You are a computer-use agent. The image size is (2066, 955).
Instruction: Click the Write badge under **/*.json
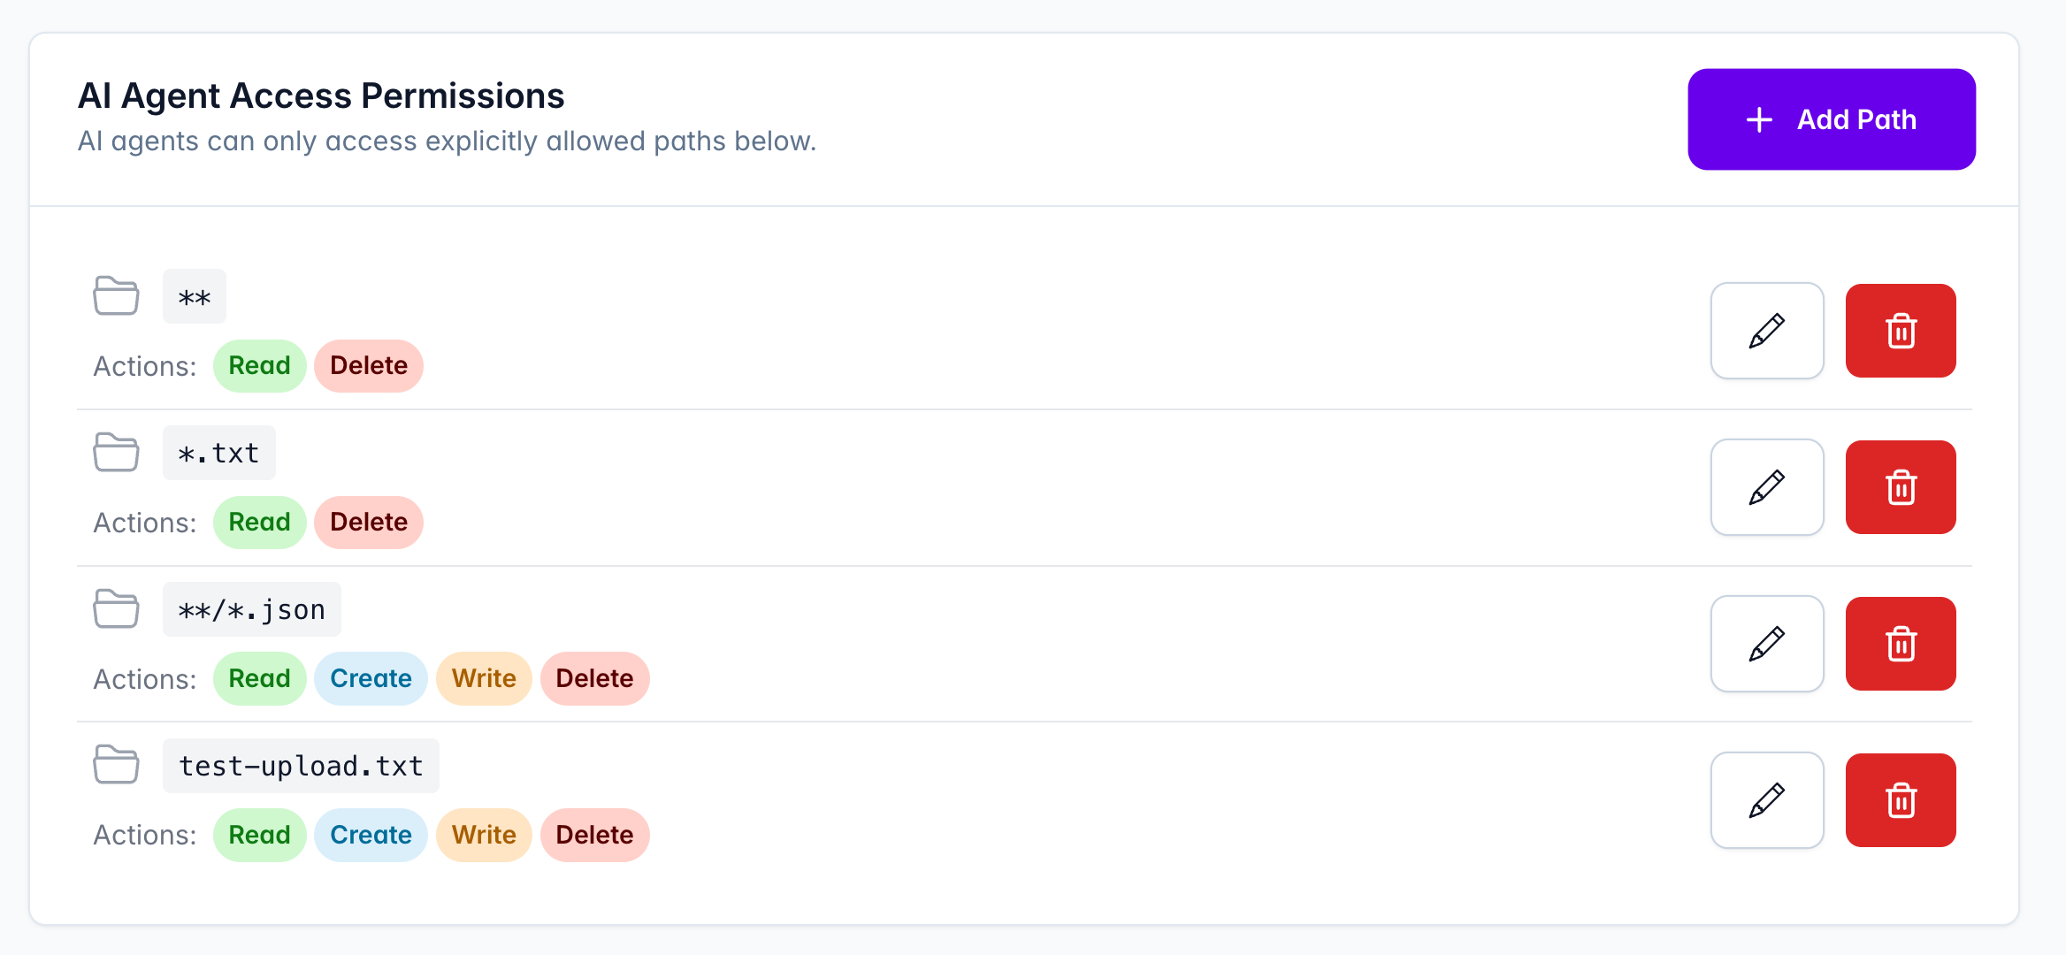(484, 679)
